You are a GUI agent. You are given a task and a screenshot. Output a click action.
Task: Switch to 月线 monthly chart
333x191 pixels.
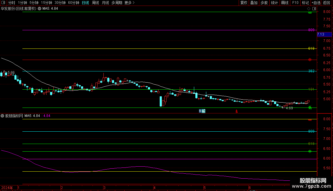click(x=105, y=3)
